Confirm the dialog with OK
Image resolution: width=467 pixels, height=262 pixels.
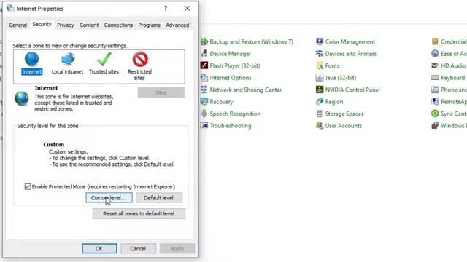pyautogui.click(x=99, y=249)
